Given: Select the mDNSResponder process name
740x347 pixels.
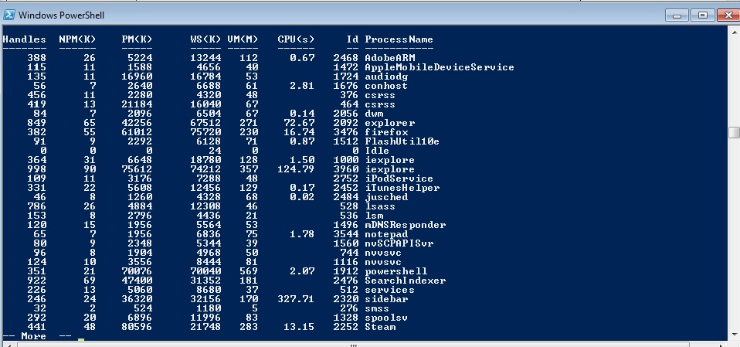Looking at the screenshot, I should (406, 225).
